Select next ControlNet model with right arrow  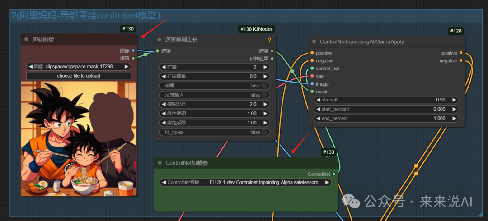(327, 183)
